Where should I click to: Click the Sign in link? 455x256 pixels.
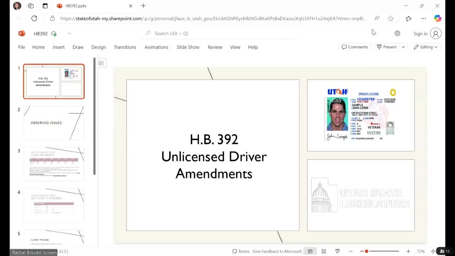click(x=421, y=34)
